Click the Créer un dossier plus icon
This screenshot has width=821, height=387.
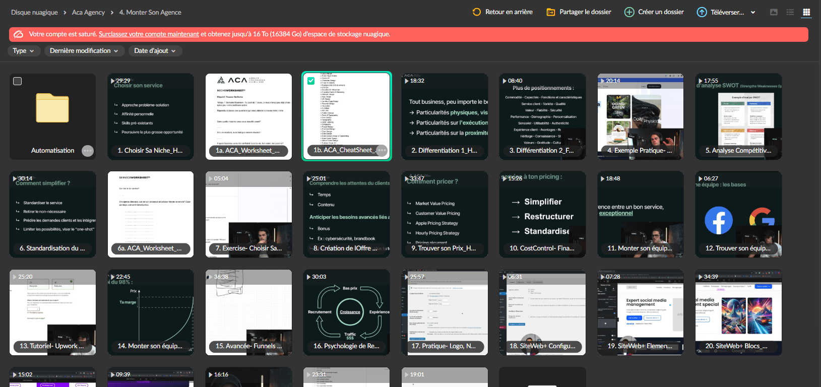pos(629,12)
